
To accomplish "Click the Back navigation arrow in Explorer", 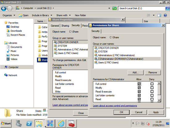I will click(4, 8).
